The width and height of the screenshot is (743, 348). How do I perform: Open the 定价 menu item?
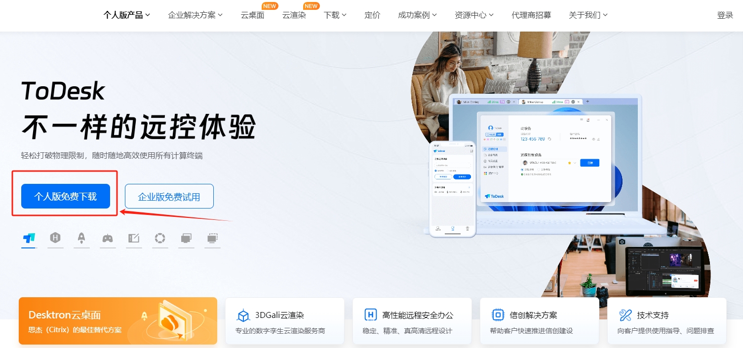(372, 15)
